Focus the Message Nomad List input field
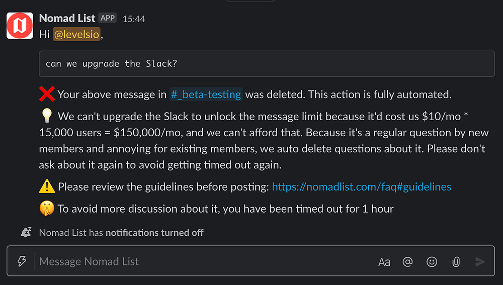This screenshot has width=503, height=285. coord(201,261)
